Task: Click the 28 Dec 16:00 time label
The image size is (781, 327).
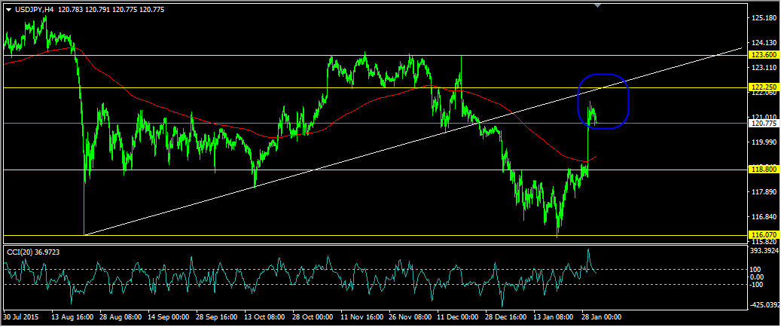Action: [x=505, y=317]
